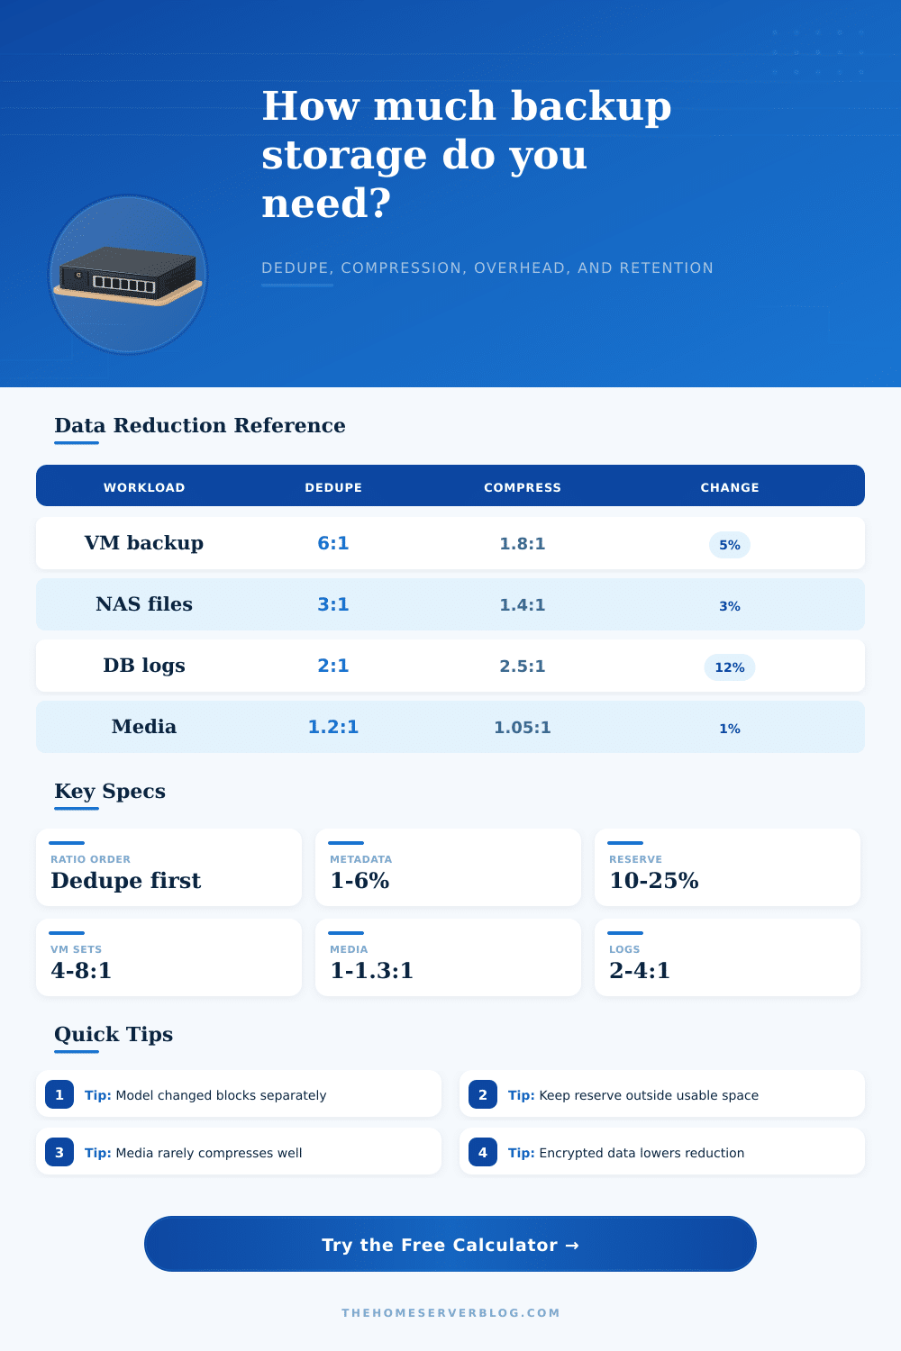Select the NAS files row label
This screenshot has height=1351, width=901.
click(x=144, y=604)
